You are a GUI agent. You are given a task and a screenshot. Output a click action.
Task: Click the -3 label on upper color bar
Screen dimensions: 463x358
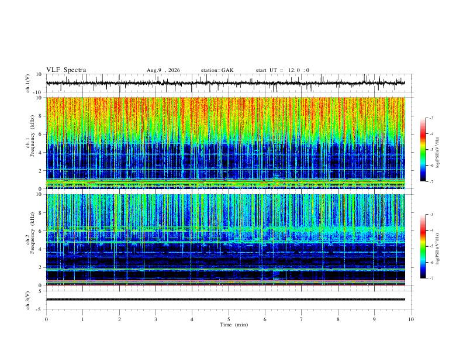[431, 118]
